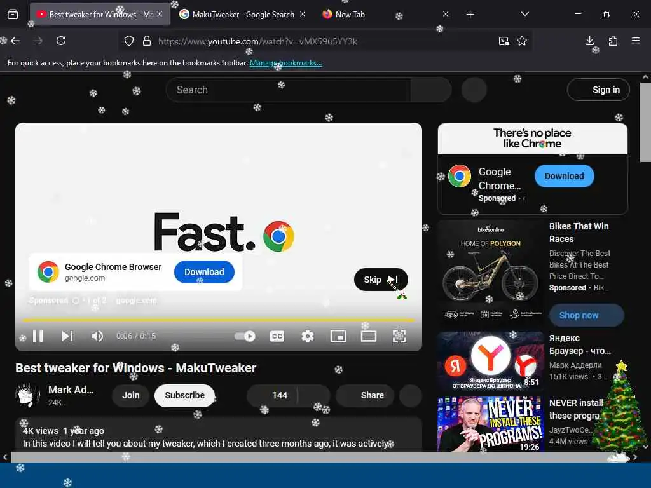Open NEVER install these programs thumbnail
This screenshot has height=488, width=651.
(490, 424)
